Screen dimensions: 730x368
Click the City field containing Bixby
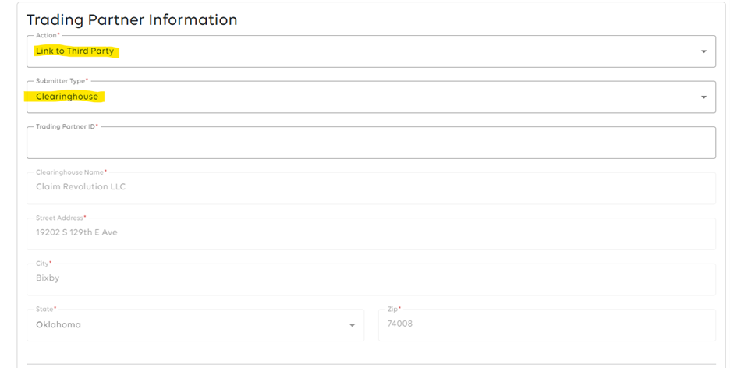(48, 278)
